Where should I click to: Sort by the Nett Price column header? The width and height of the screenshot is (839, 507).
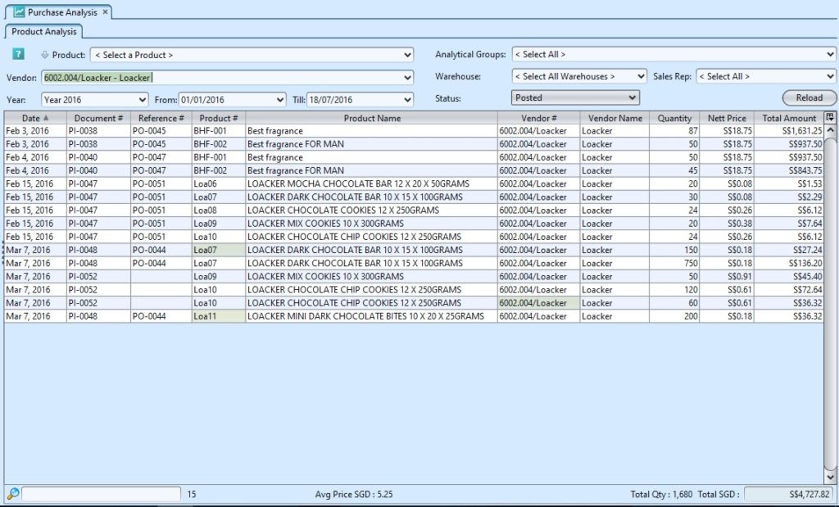pos(727,118)
